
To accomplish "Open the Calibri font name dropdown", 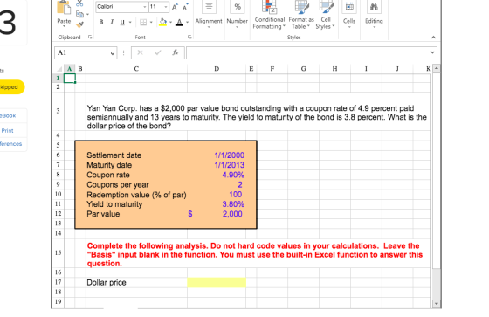I will (x=145, y=7).
